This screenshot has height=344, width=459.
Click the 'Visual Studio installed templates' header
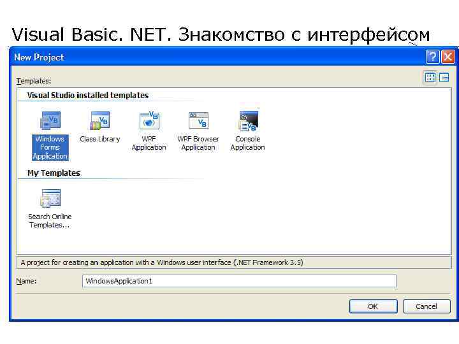[88, 96]
